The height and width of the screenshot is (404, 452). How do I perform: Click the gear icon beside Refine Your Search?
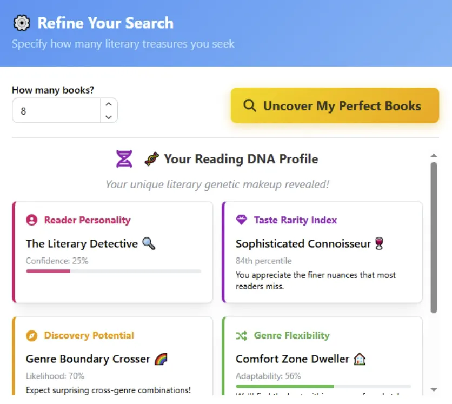point(22,23)
